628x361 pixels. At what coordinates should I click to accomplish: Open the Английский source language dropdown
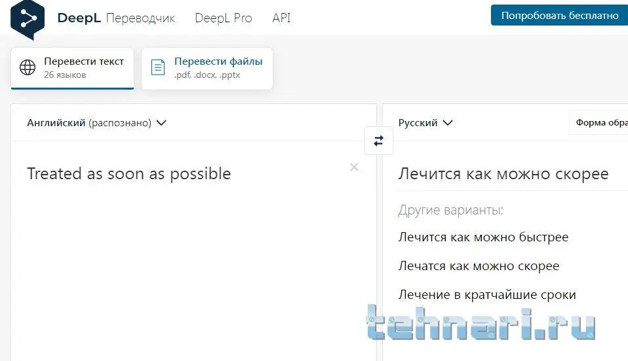coord(96,123)
